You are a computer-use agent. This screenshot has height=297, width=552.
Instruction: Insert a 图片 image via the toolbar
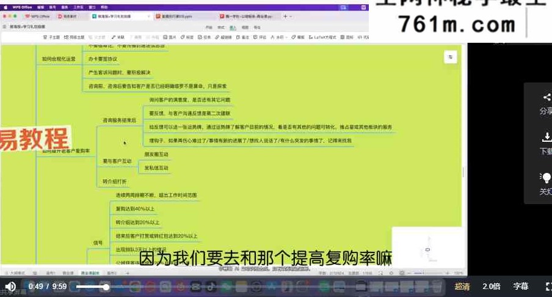pos(169,37)
